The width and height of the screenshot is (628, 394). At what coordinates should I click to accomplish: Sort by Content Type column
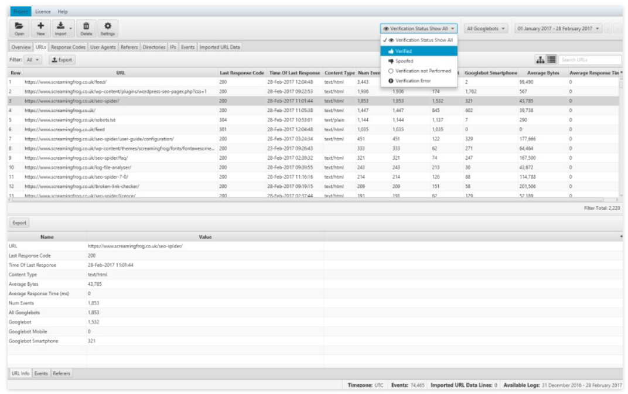pyautogui.click(x=339, y=73)
